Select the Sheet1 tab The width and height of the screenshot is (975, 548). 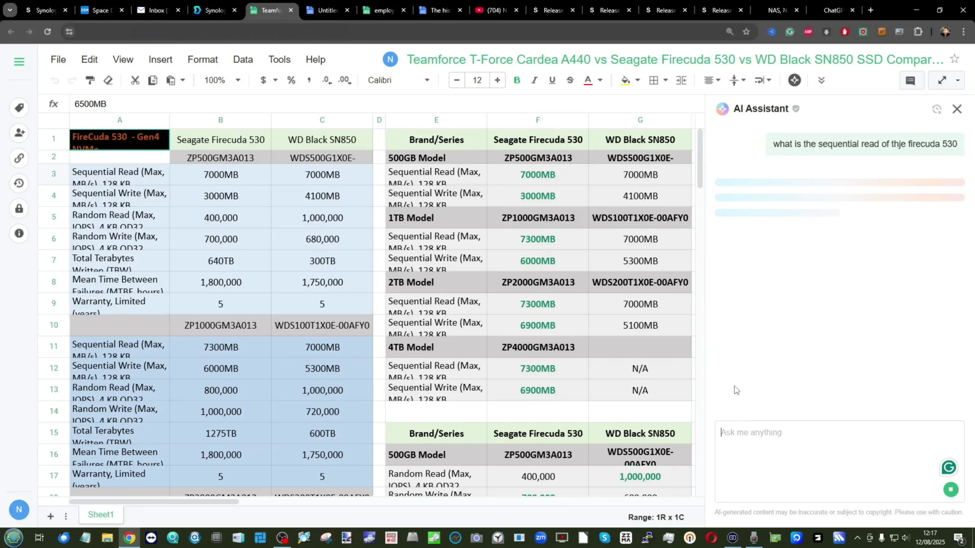(101, 515)
